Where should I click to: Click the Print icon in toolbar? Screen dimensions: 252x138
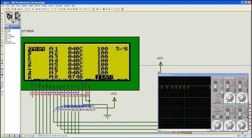tap(19, 9)
